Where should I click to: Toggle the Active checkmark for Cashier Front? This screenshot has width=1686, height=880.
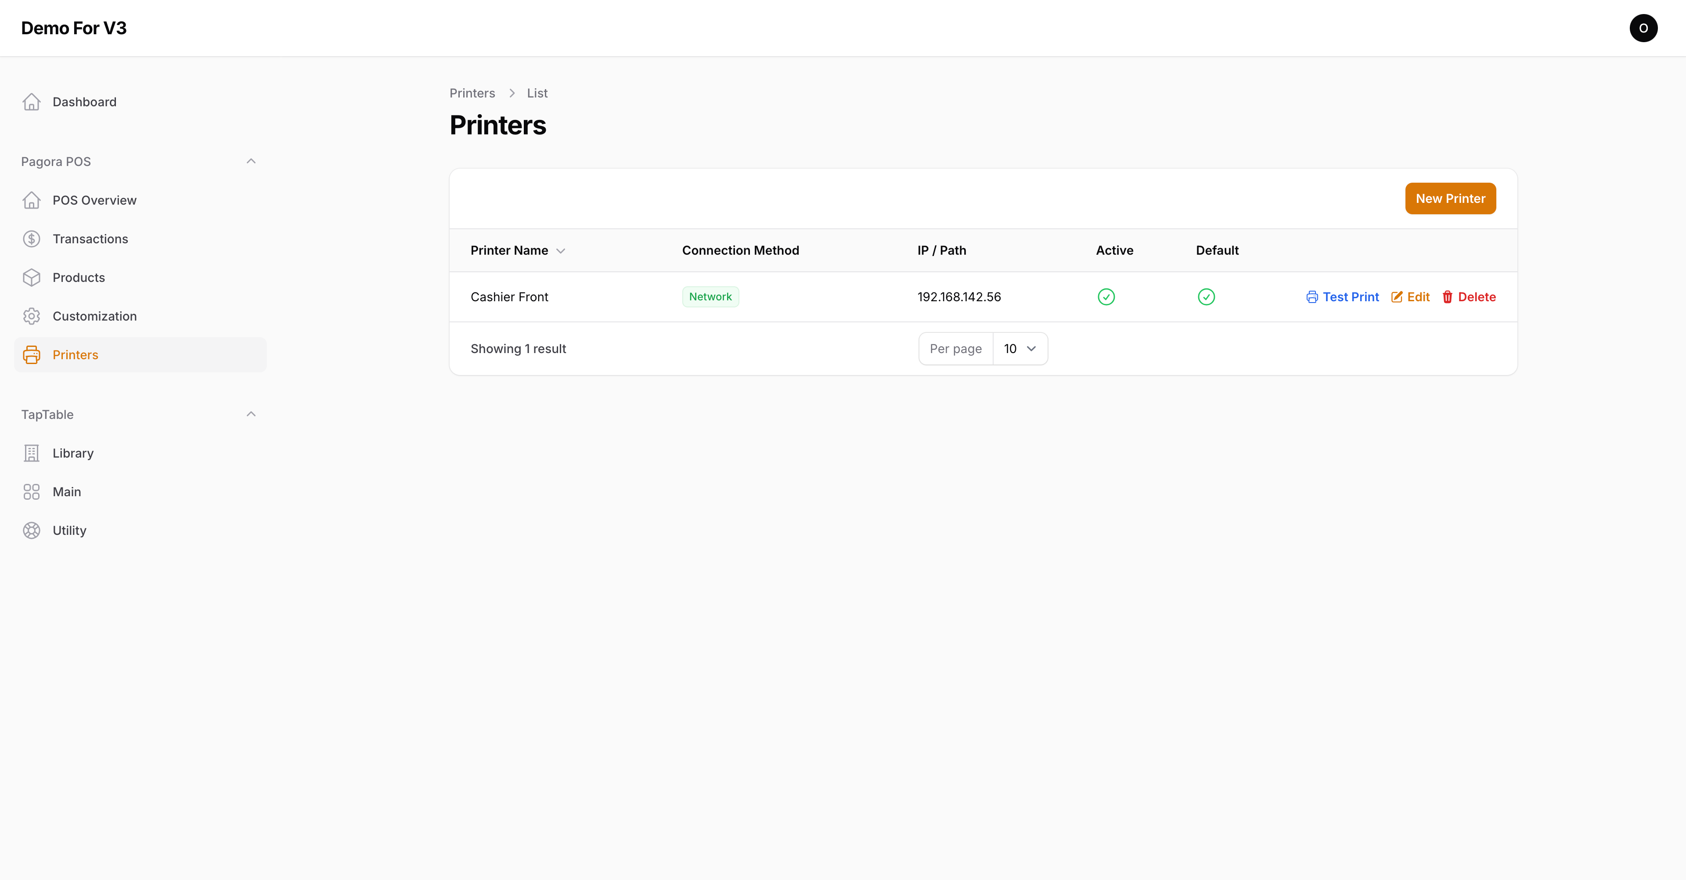1106,296
